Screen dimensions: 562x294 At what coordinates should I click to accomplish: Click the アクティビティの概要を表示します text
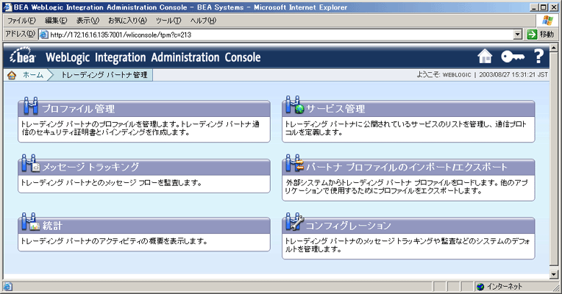pyautogui.click(x=114, y=241)
